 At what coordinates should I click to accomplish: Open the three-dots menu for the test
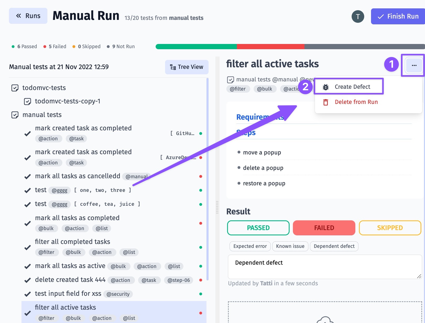pyautogui.click(x=414, y=65)
